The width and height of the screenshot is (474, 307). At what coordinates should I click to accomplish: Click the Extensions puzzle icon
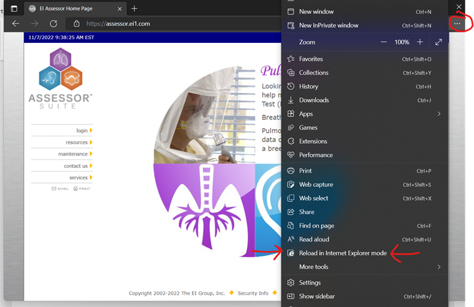coord(291,141)
